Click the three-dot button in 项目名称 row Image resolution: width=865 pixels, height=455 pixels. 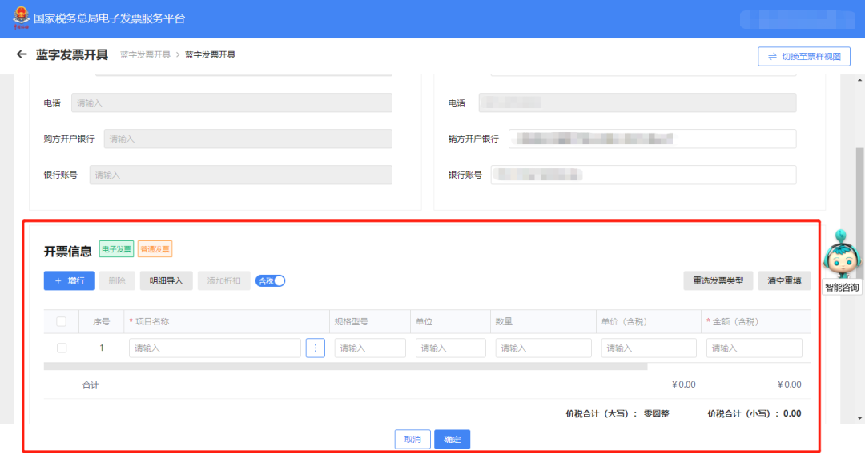[x=315, y=348]
